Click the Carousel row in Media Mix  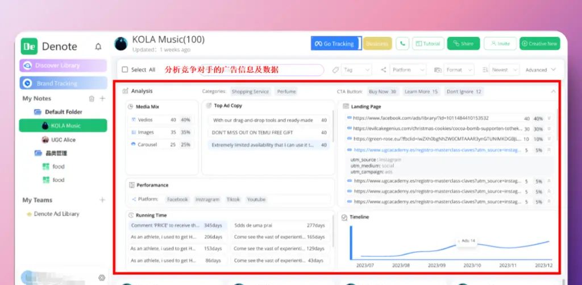(x=161, y=144)
